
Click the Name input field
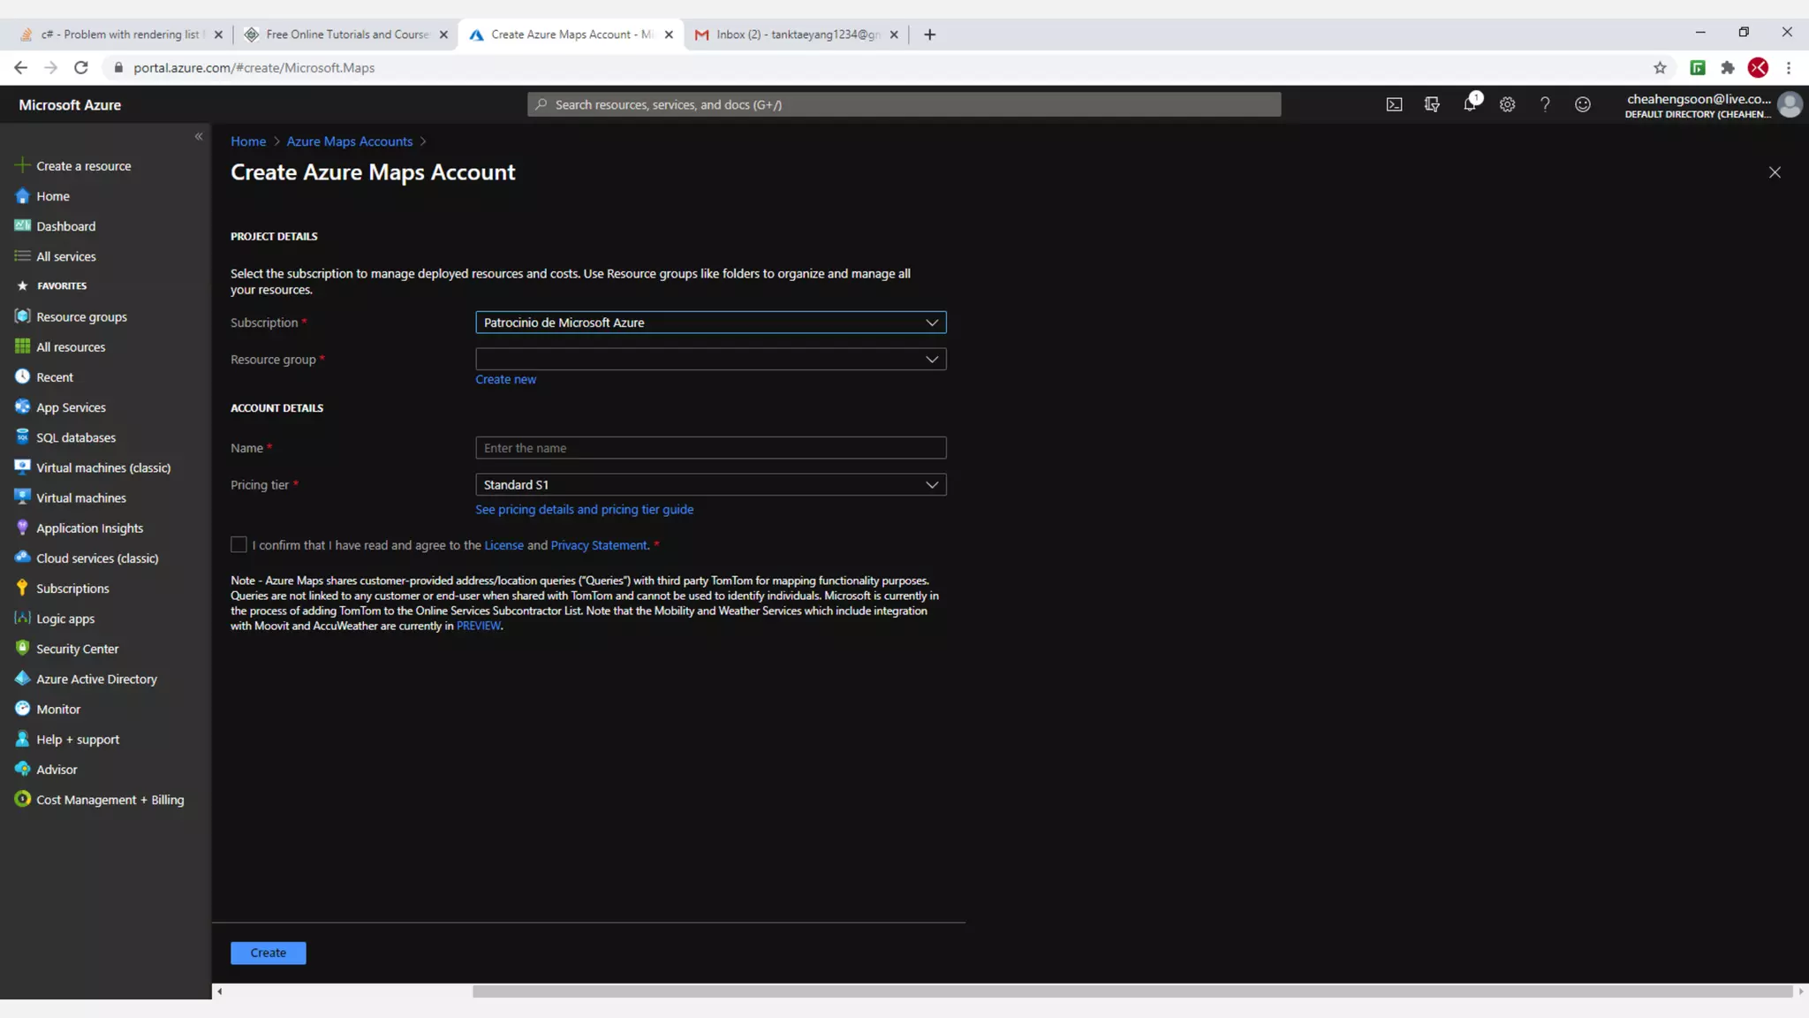pos(710,448)
